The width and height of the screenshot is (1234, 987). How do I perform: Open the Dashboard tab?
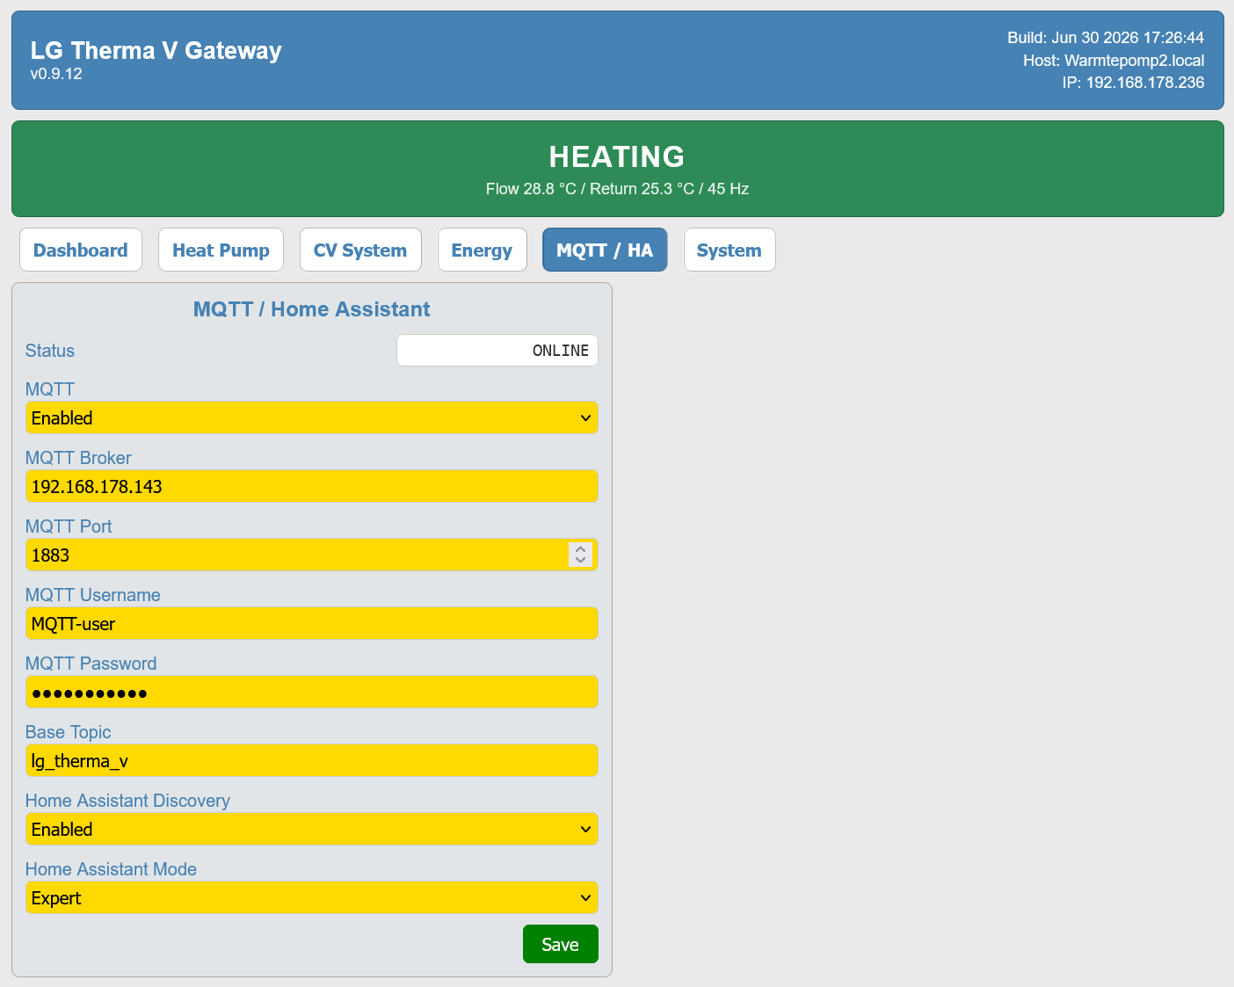tap(80, 250)
